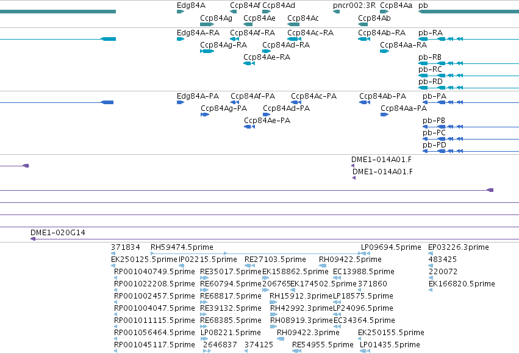
Task: Select the DME1-020G14 clone label
Action: (x=57, y=233)
